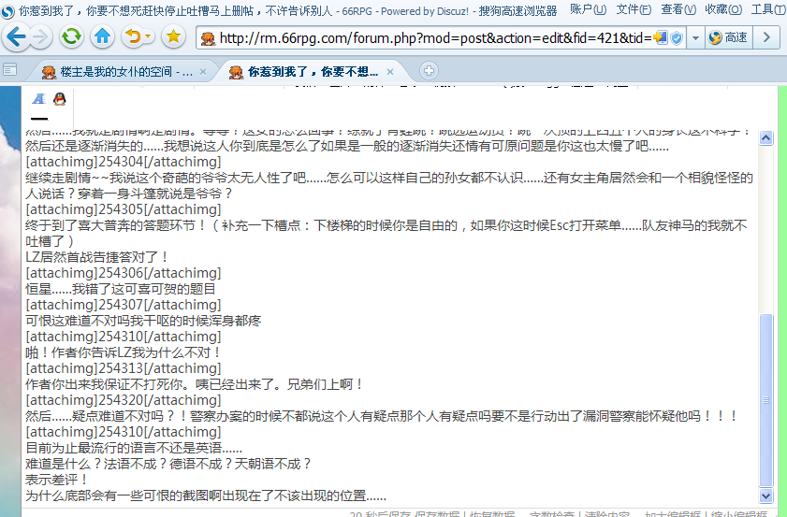
Task: Close the 你惹到我了 tab
Action: click(390, 72)
